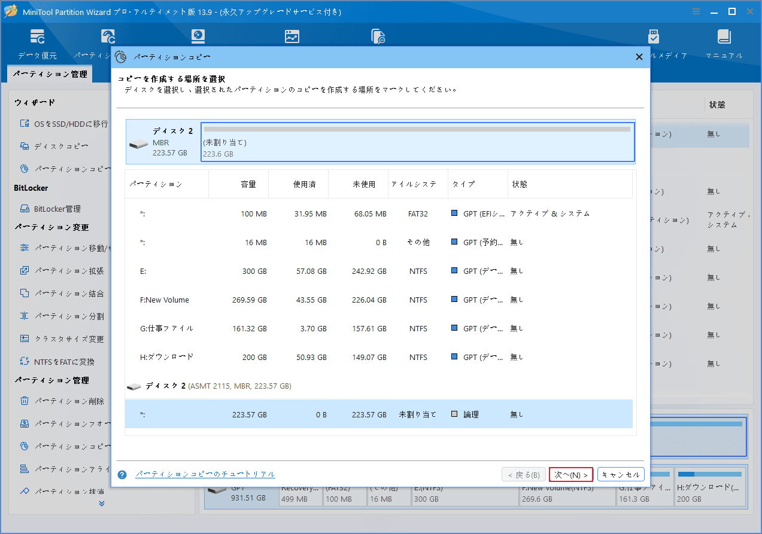Click the キャンセル button
The image size is (762, 534).
[x=621, y=475]
